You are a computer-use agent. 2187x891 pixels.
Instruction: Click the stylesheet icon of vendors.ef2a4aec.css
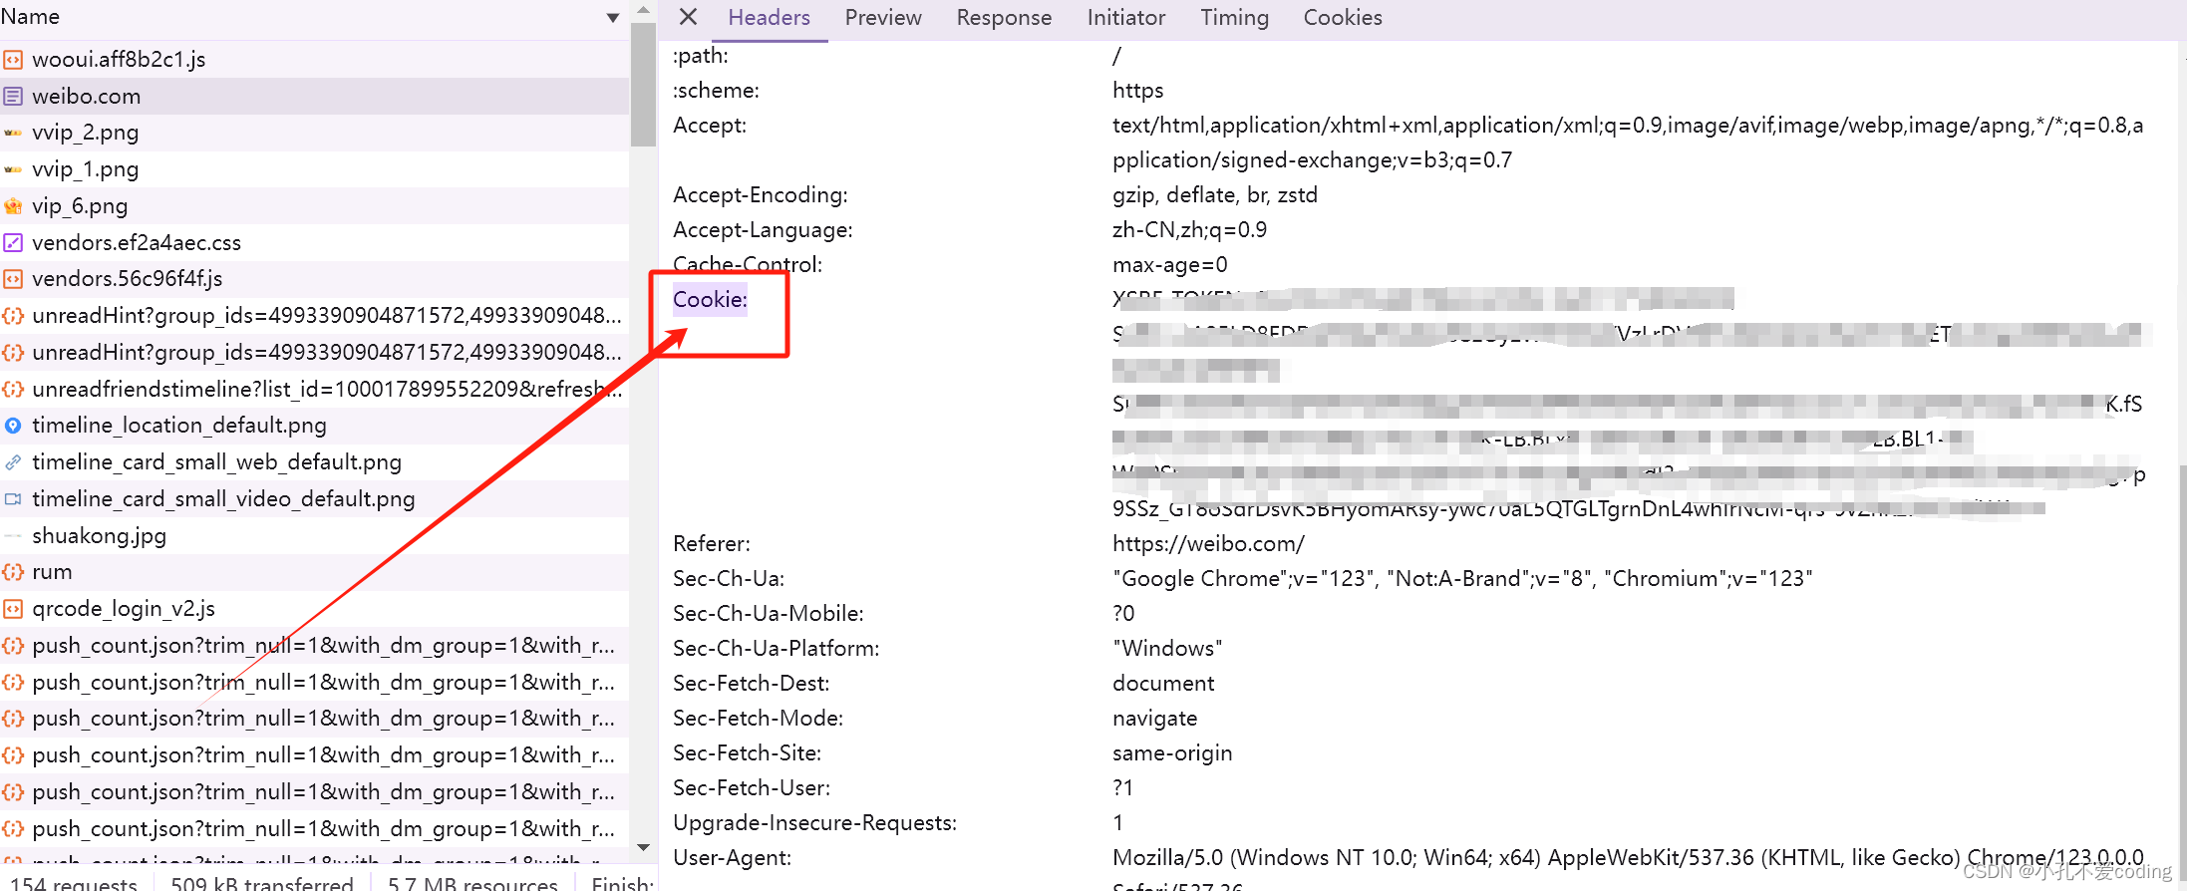point(13,242)
